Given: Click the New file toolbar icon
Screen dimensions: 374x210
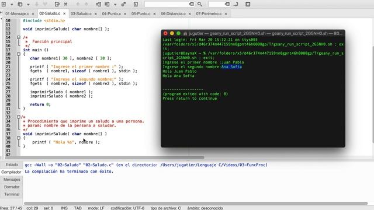Looking at the screenshot, I should pos(4,4).
